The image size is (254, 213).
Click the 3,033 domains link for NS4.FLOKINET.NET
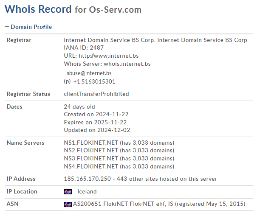[x=147, y=166]
